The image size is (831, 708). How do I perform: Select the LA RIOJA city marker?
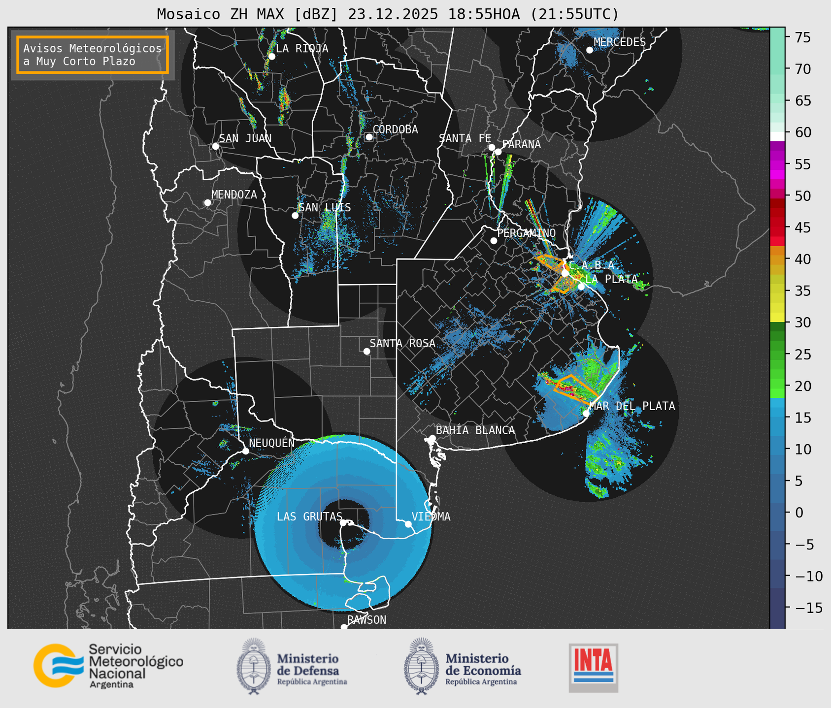pos(271,57)
